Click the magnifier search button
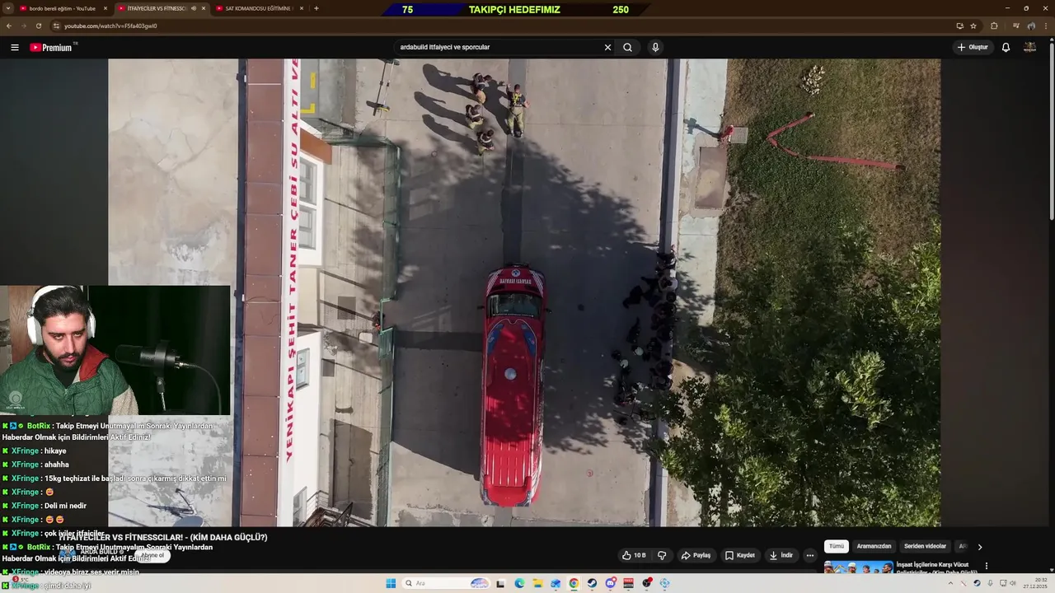The image size is (1055, 593). click(x=627, y=47)
